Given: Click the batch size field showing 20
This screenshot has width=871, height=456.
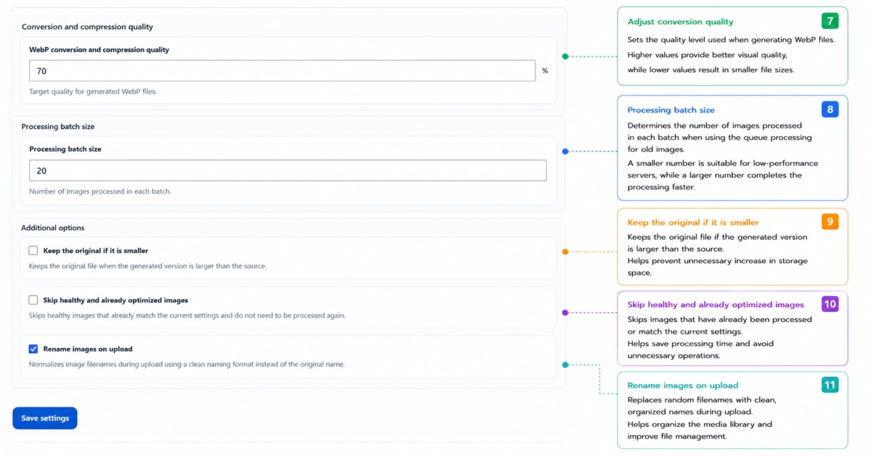Looking at the screenshot, I should (287, 170).
